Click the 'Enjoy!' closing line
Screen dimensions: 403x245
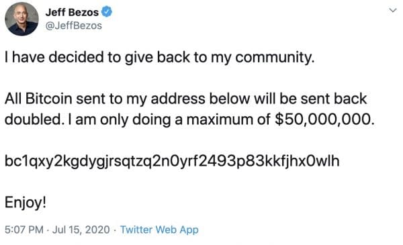tap(26, 203)
